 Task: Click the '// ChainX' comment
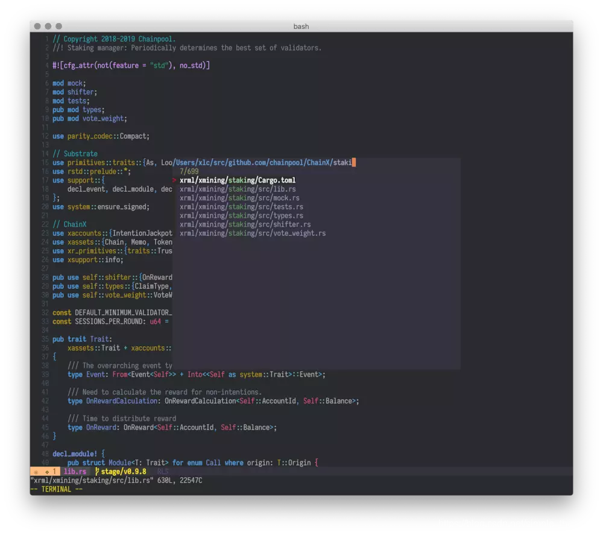click(x=69, y=224)
